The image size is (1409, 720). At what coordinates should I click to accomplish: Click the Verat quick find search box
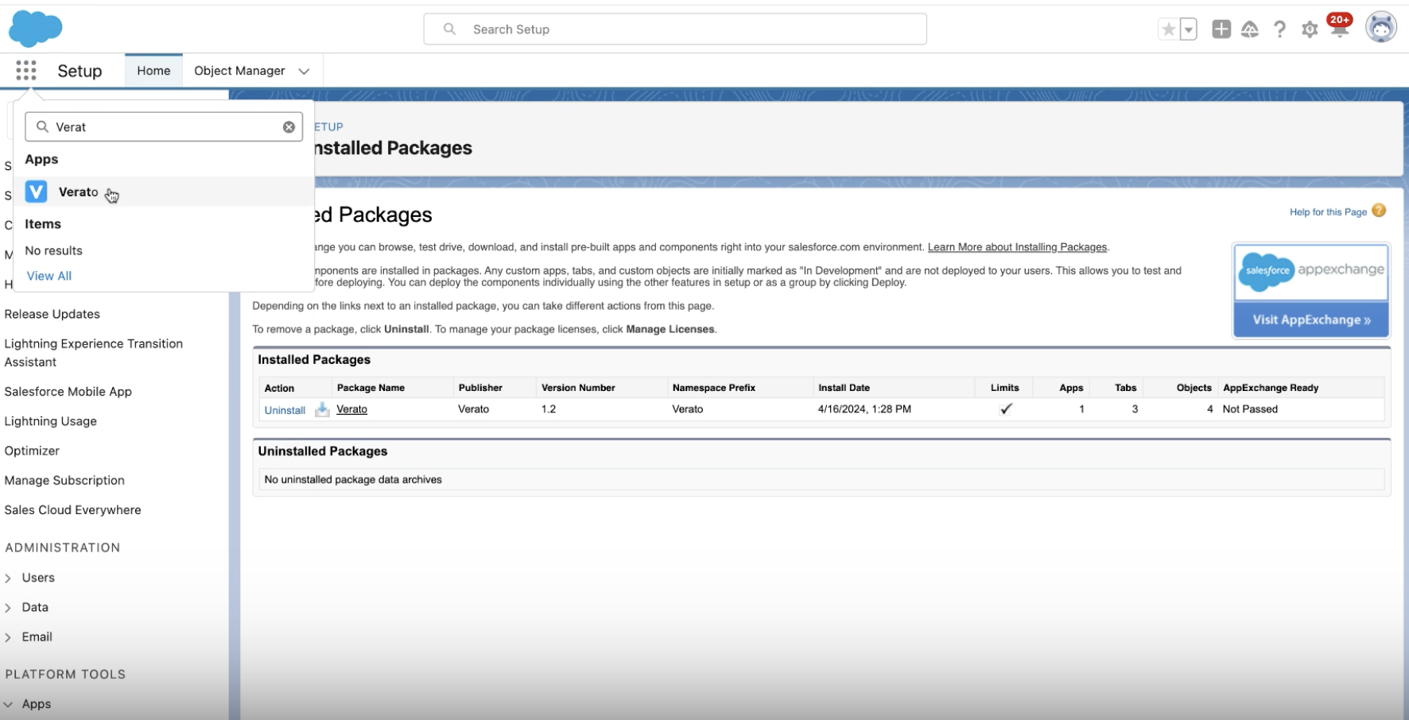tap(164, 127)
